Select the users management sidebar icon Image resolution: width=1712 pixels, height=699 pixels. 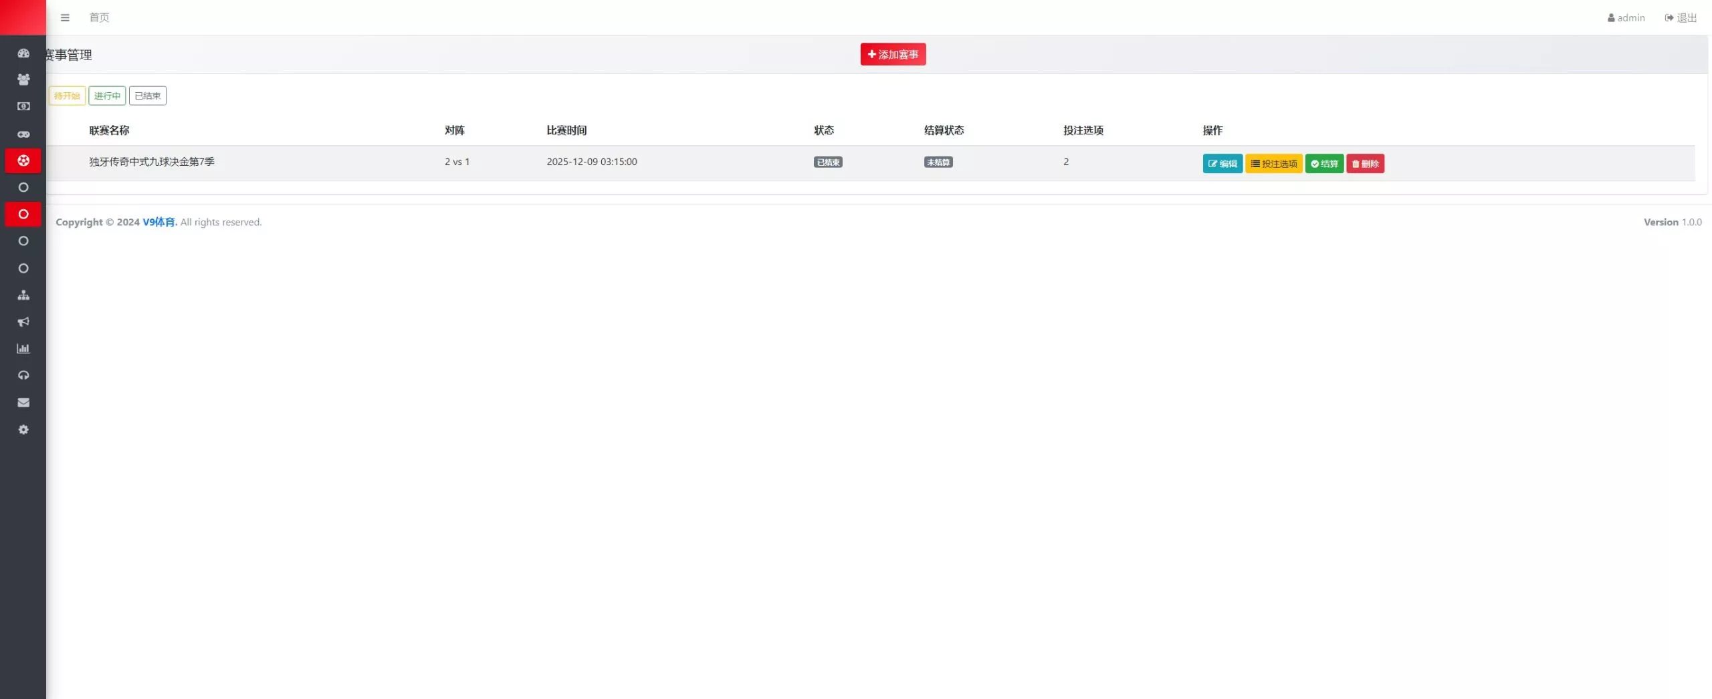pos(23,80)
